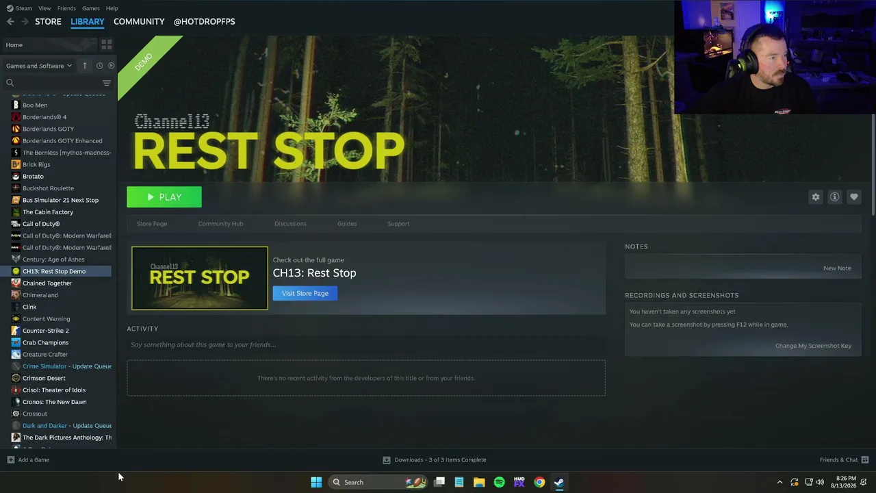Click the Crimson Desert game icon
876x493 pixels.
pos(16,378)
